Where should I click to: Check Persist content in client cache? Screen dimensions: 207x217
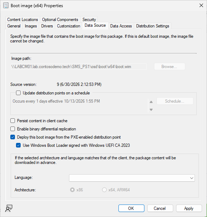[x=13, y=121]
